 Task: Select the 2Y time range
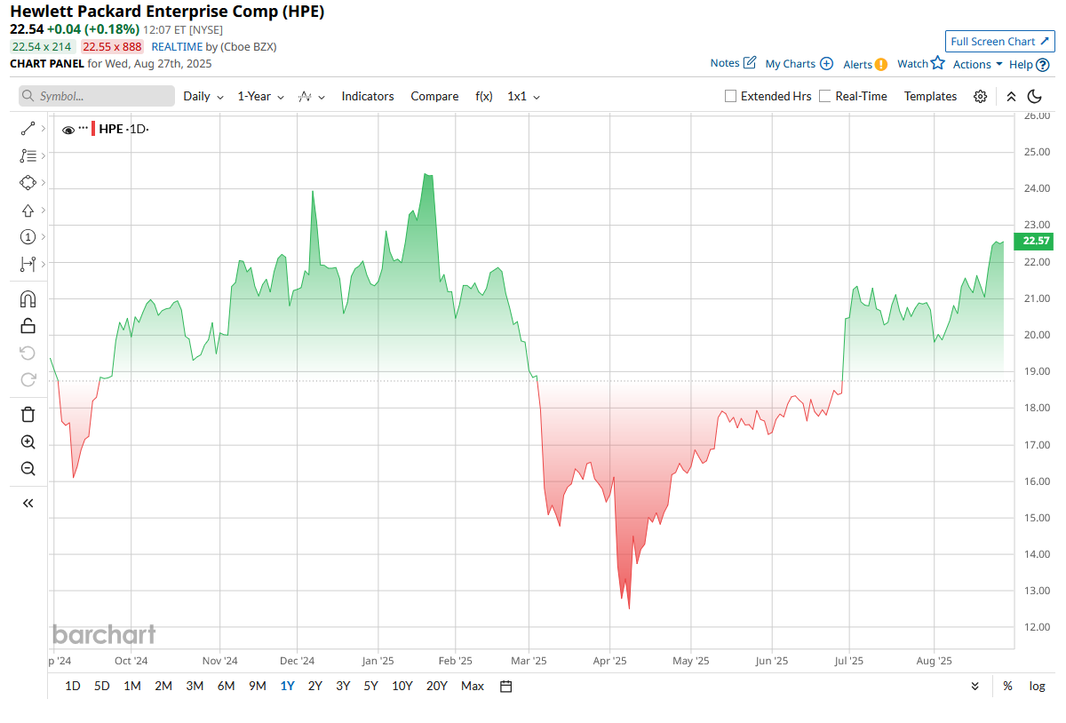click(314, 686)
